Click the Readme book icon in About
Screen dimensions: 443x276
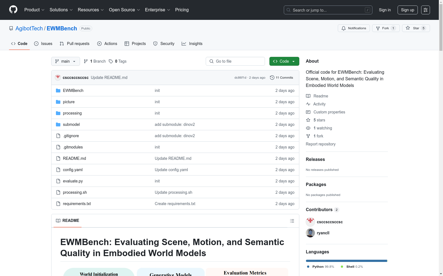tap(308, 96)
